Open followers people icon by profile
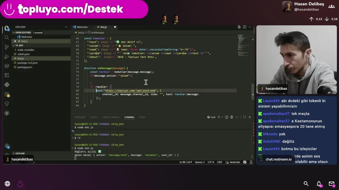The width and height of the screenshot is (339, 190). click(331, 6)
